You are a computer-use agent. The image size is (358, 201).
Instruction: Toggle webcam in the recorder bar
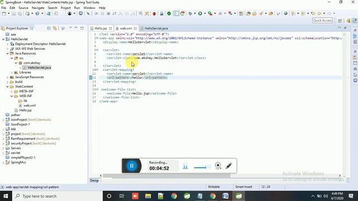218,166
